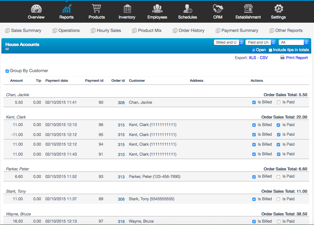Screen dimensions: 314x225
Task: Open the Paid and Unpaid dropdown
Action: point(261,42)
